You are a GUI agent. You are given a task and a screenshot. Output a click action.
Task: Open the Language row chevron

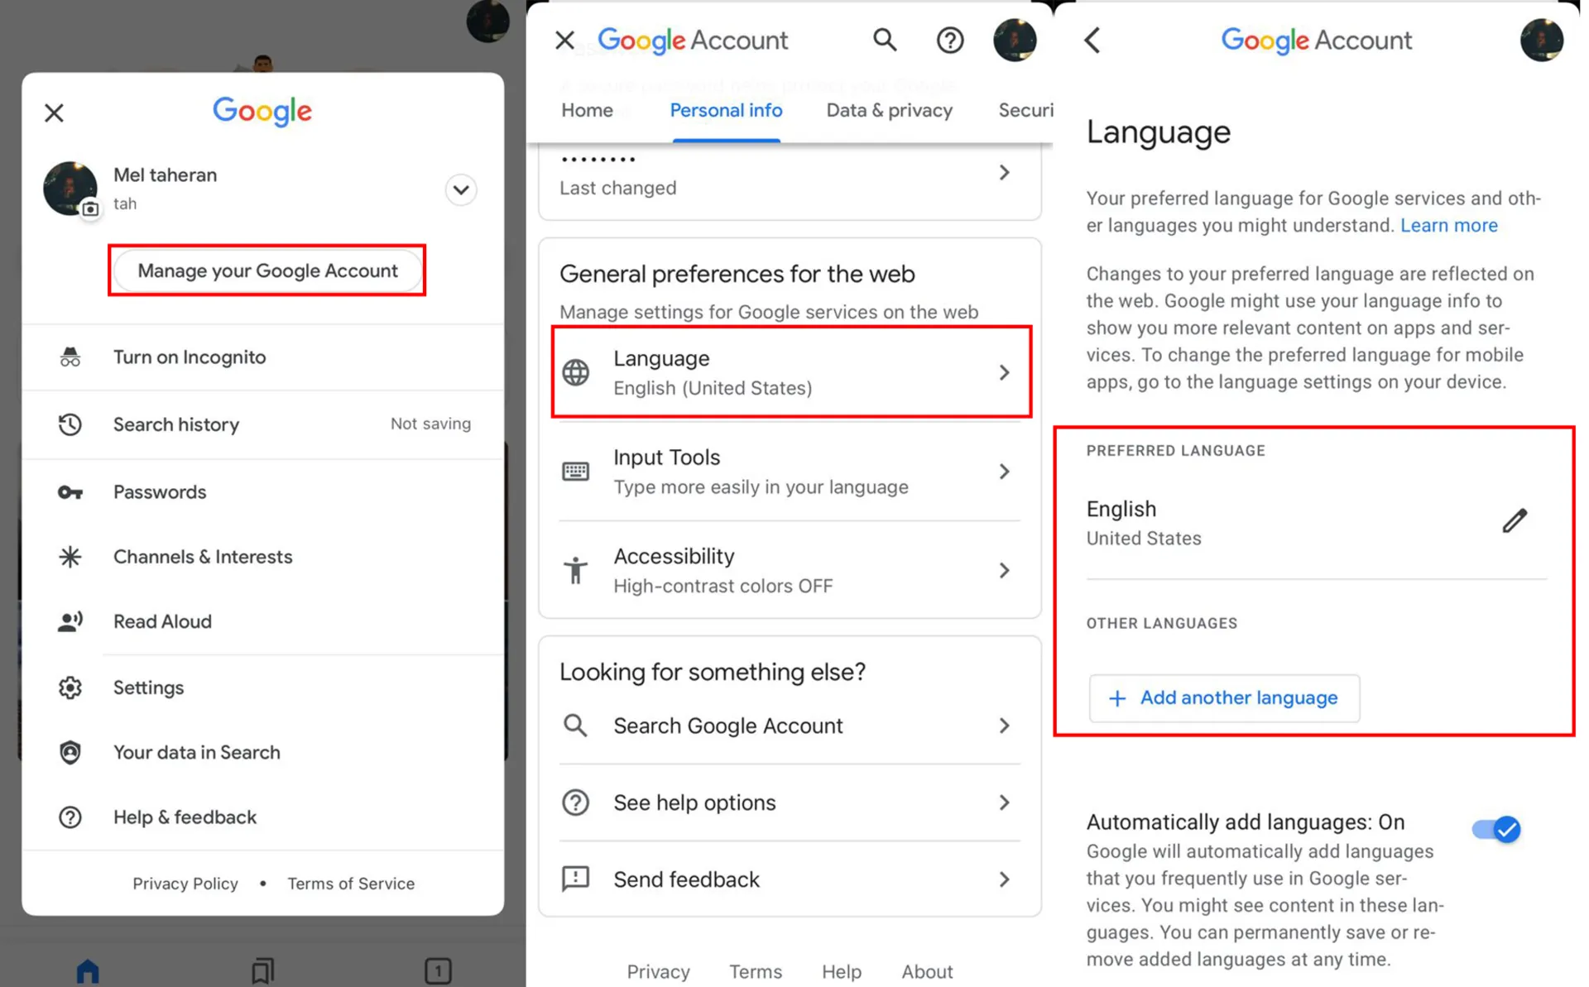[1004, 373]
